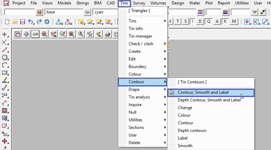Viewport: 271px width, 150px height.
Task: Click the zoom out minus button
Action: point(35,34)
